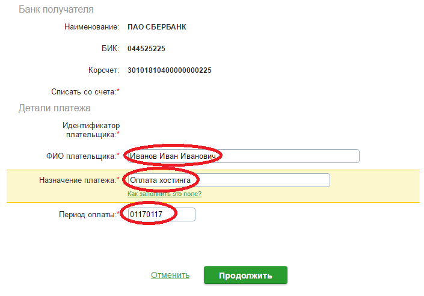This screenshot has height=296, width=424.
Task: Click the Наименование label
Action: pyautogui.click(x=92, y=27)
